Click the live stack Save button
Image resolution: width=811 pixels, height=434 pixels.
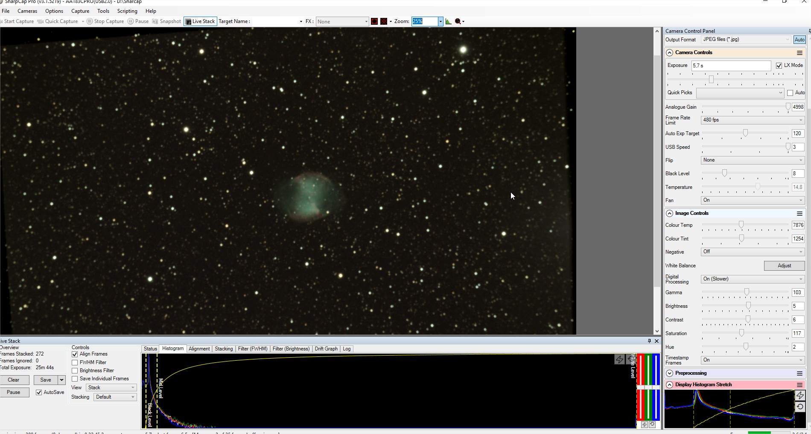(x=46, y=380)
